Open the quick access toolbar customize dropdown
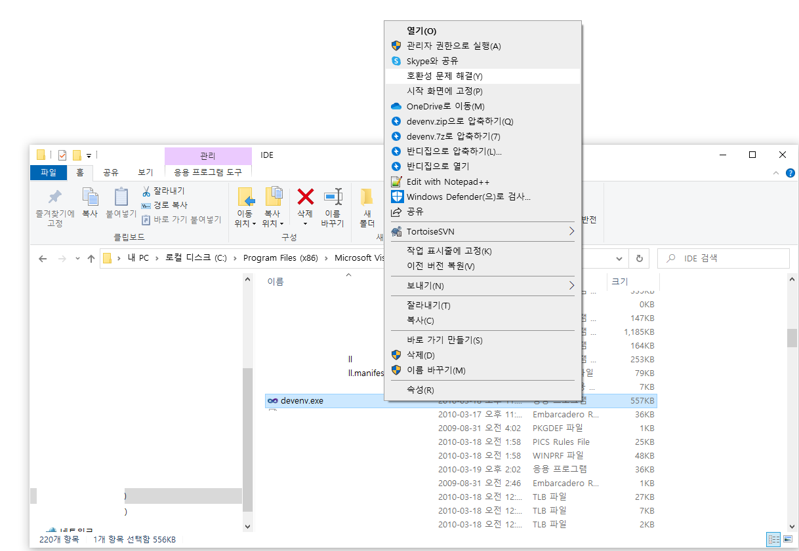799x551 pixels. point(89,156)
